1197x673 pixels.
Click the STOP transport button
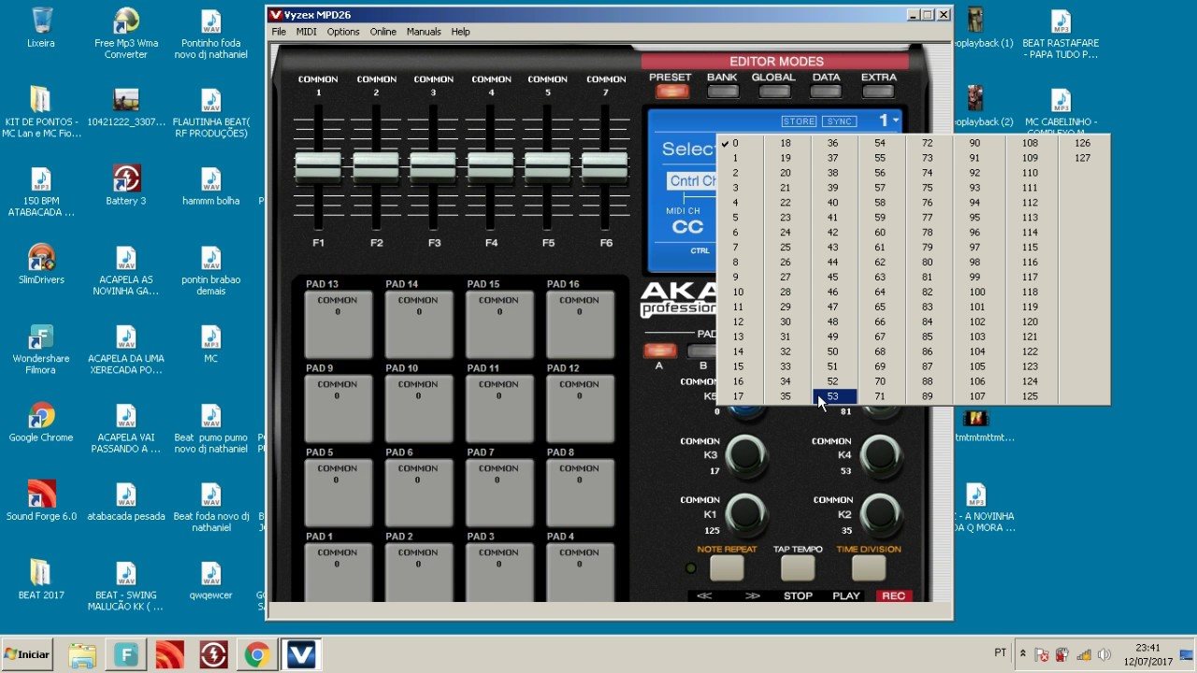[798, 595]
